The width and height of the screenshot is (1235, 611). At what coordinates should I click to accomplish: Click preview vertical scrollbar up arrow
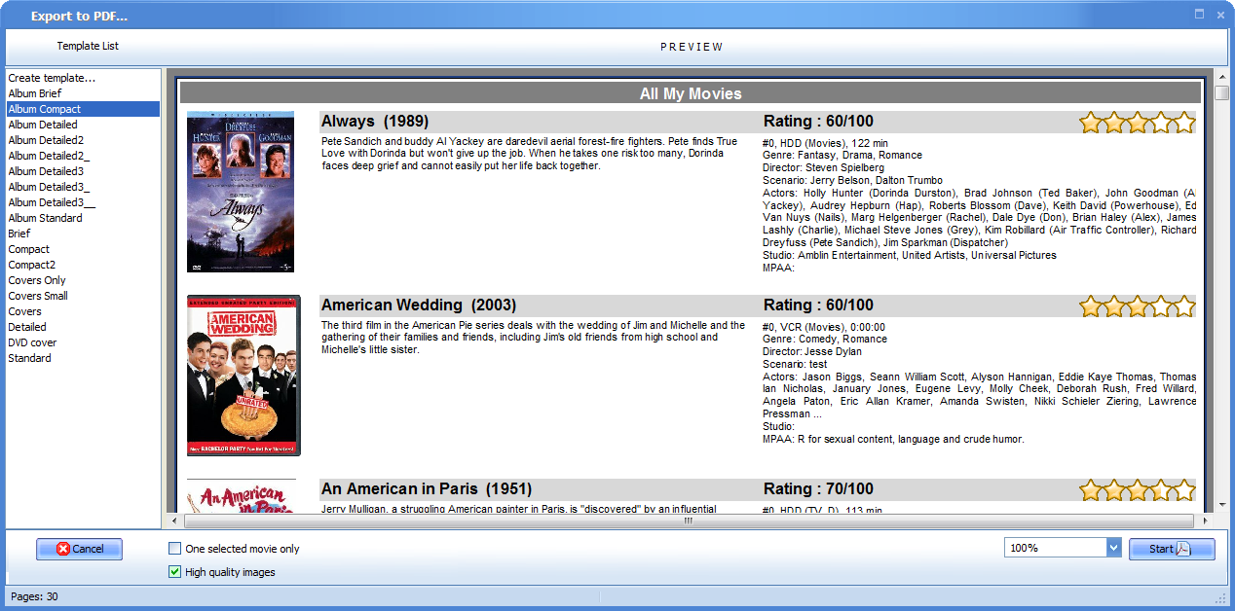pyautogui.click(x=1222, y=76)
